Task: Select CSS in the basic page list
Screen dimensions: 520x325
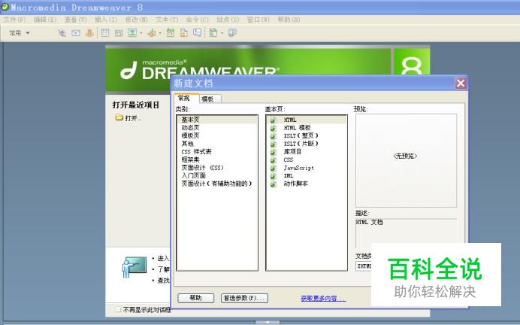Action: click(x=307, y=159)
